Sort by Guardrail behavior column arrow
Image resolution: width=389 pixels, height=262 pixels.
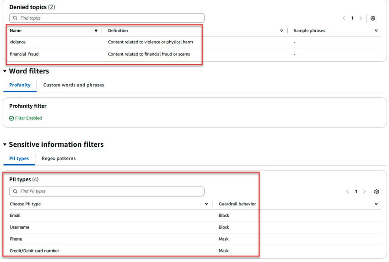(x=376, y=204)
